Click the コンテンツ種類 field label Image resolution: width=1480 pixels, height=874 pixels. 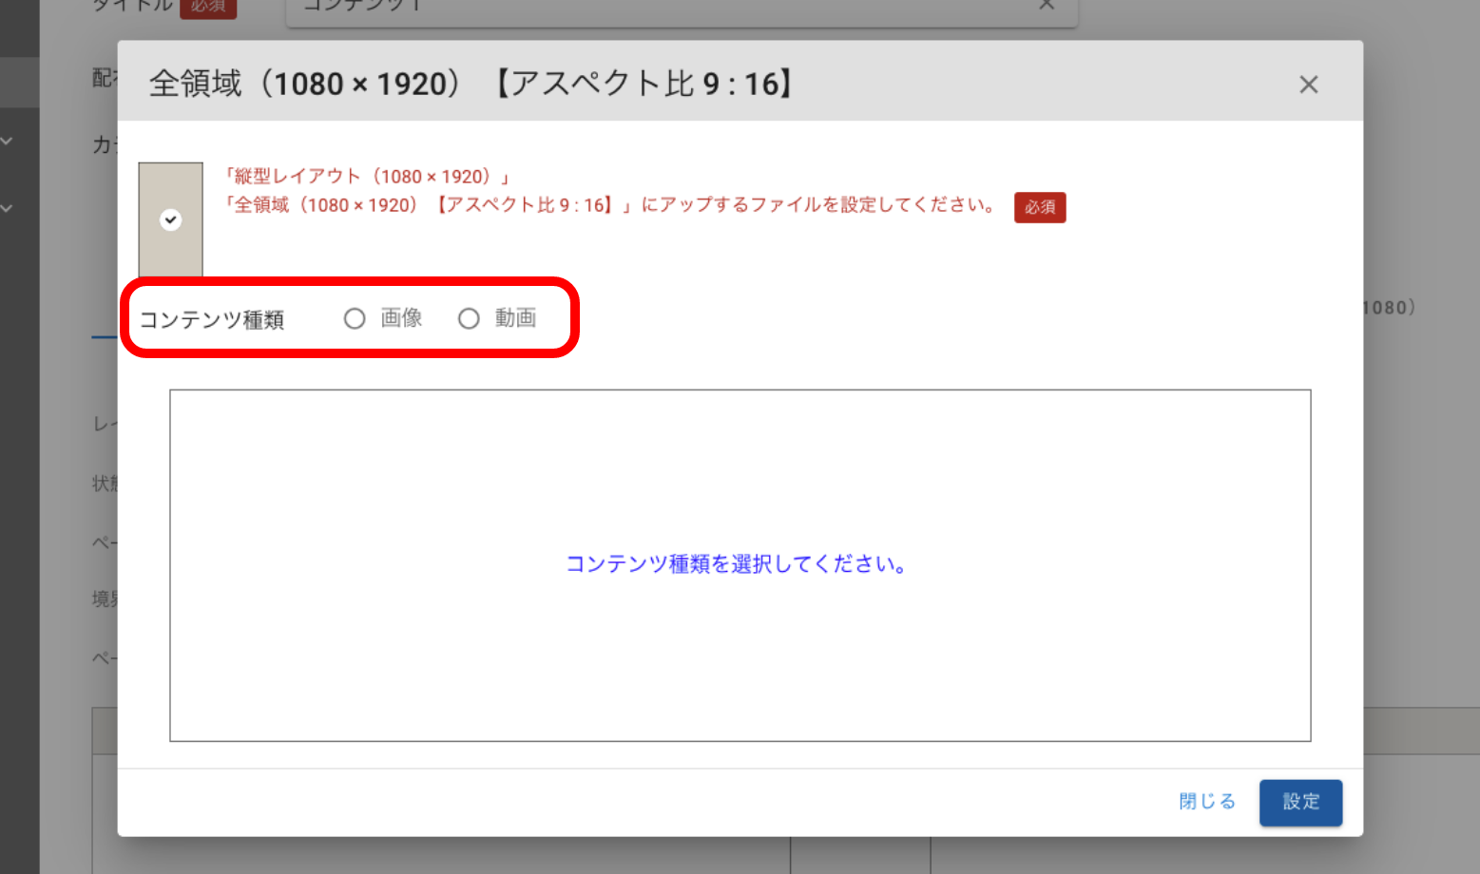(212, 320)
